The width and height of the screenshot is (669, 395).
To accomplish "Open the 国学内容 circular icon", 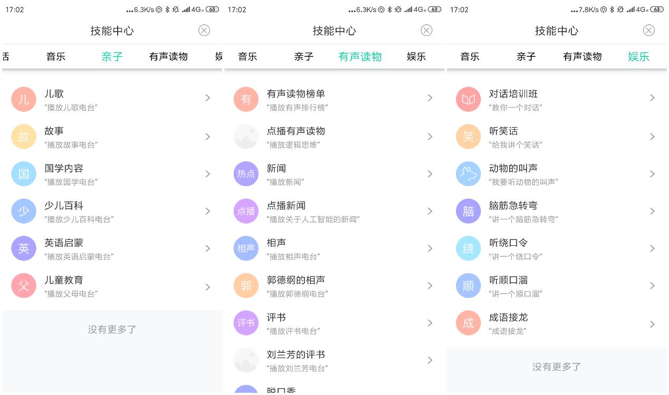I will click(x=24, y=174).
